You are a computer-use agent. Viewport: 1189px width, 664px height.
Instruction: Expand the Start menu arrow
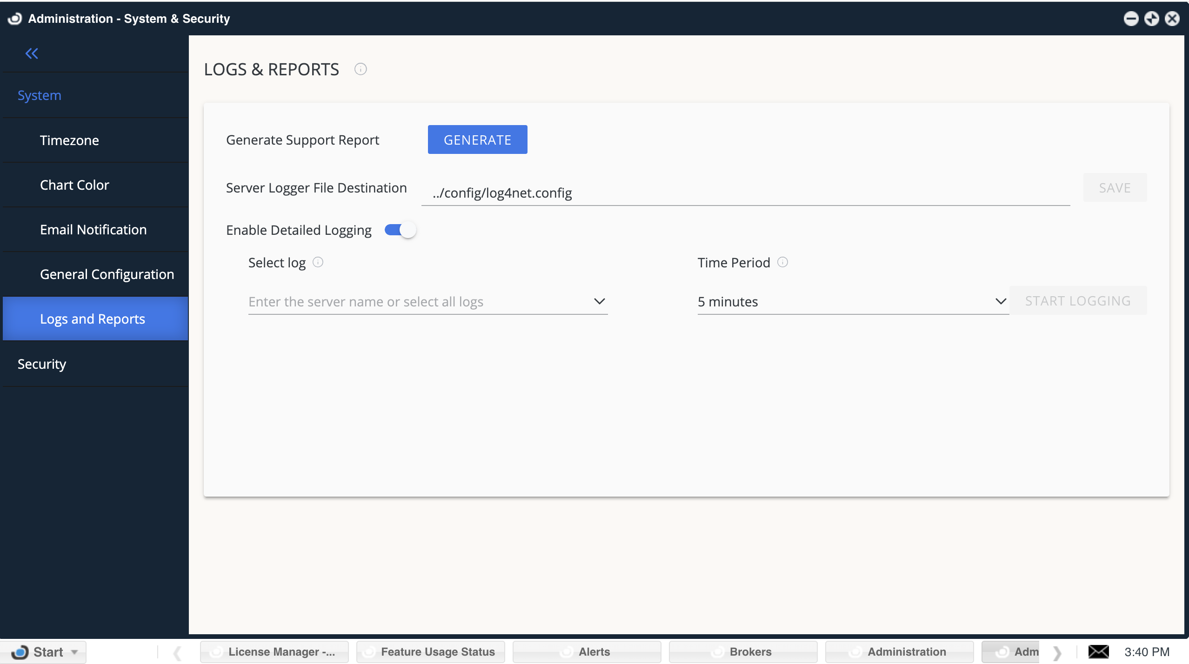(74, 652)
